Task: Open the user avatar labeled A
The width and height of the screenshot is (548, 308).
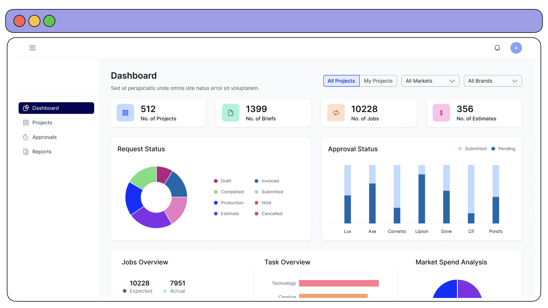Action: tap(516, 48)
